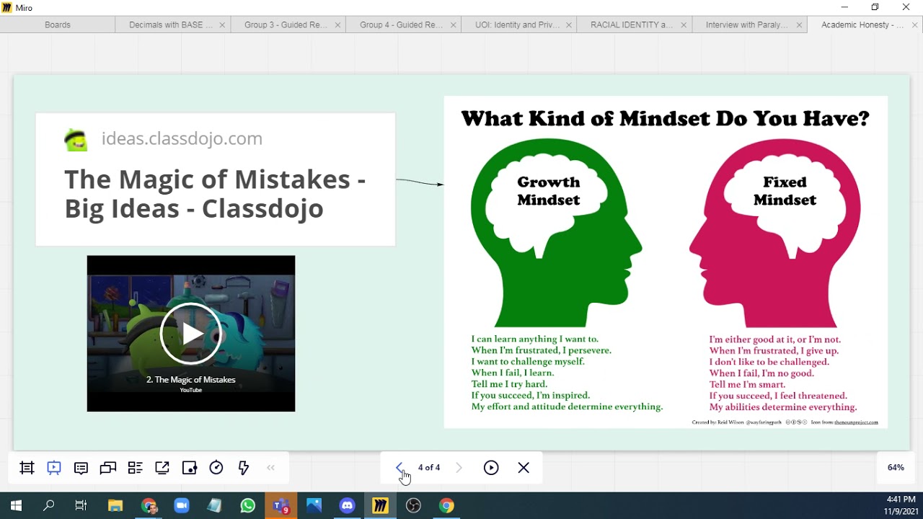
Task: Open the comments panel icon
Action: tap(81, 468)
